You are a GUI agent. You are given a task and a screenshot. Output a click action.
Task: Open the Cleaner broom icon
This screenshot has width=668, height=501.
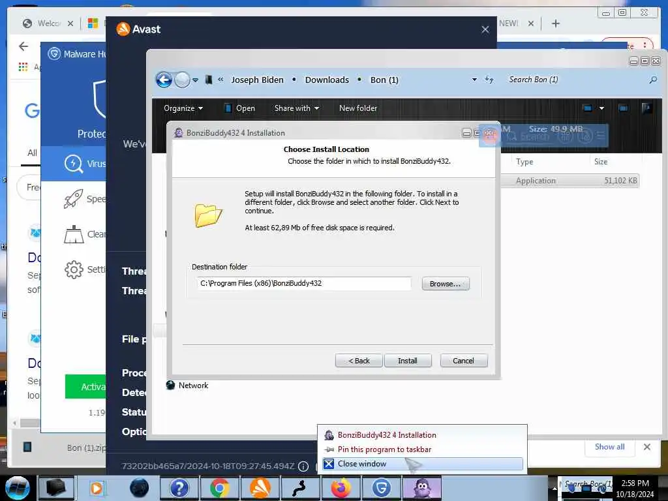74,234
